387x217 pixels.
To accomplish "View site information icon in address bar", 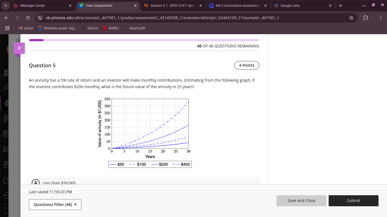I will point(40,18).
